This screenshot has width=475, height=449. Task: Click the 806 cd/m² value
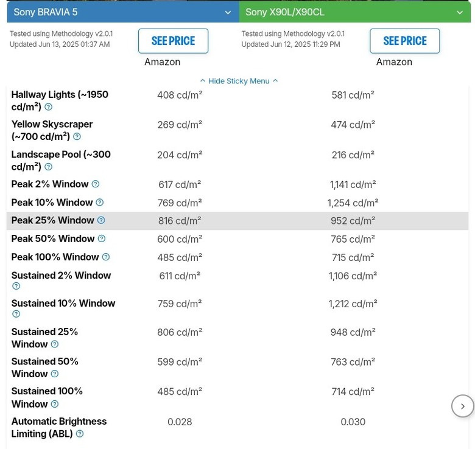(x=180, y=332)
